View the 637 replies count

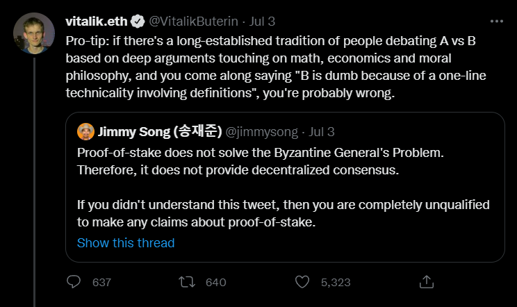pyautogui.click(x=101, y=283)
